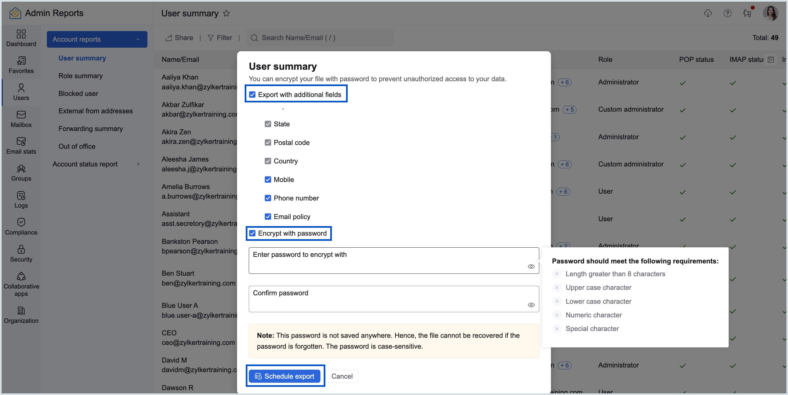Open the help icon

[x=728, y=13]
